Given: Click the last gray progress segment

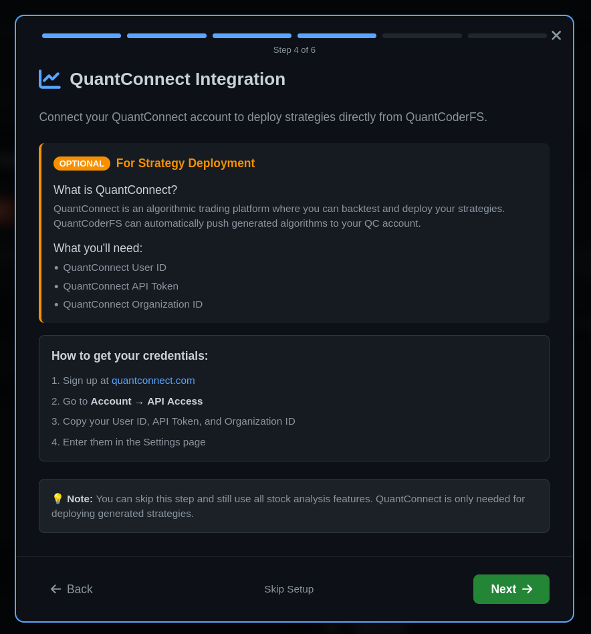Looking at the screenshot, I should coord(507,35).
